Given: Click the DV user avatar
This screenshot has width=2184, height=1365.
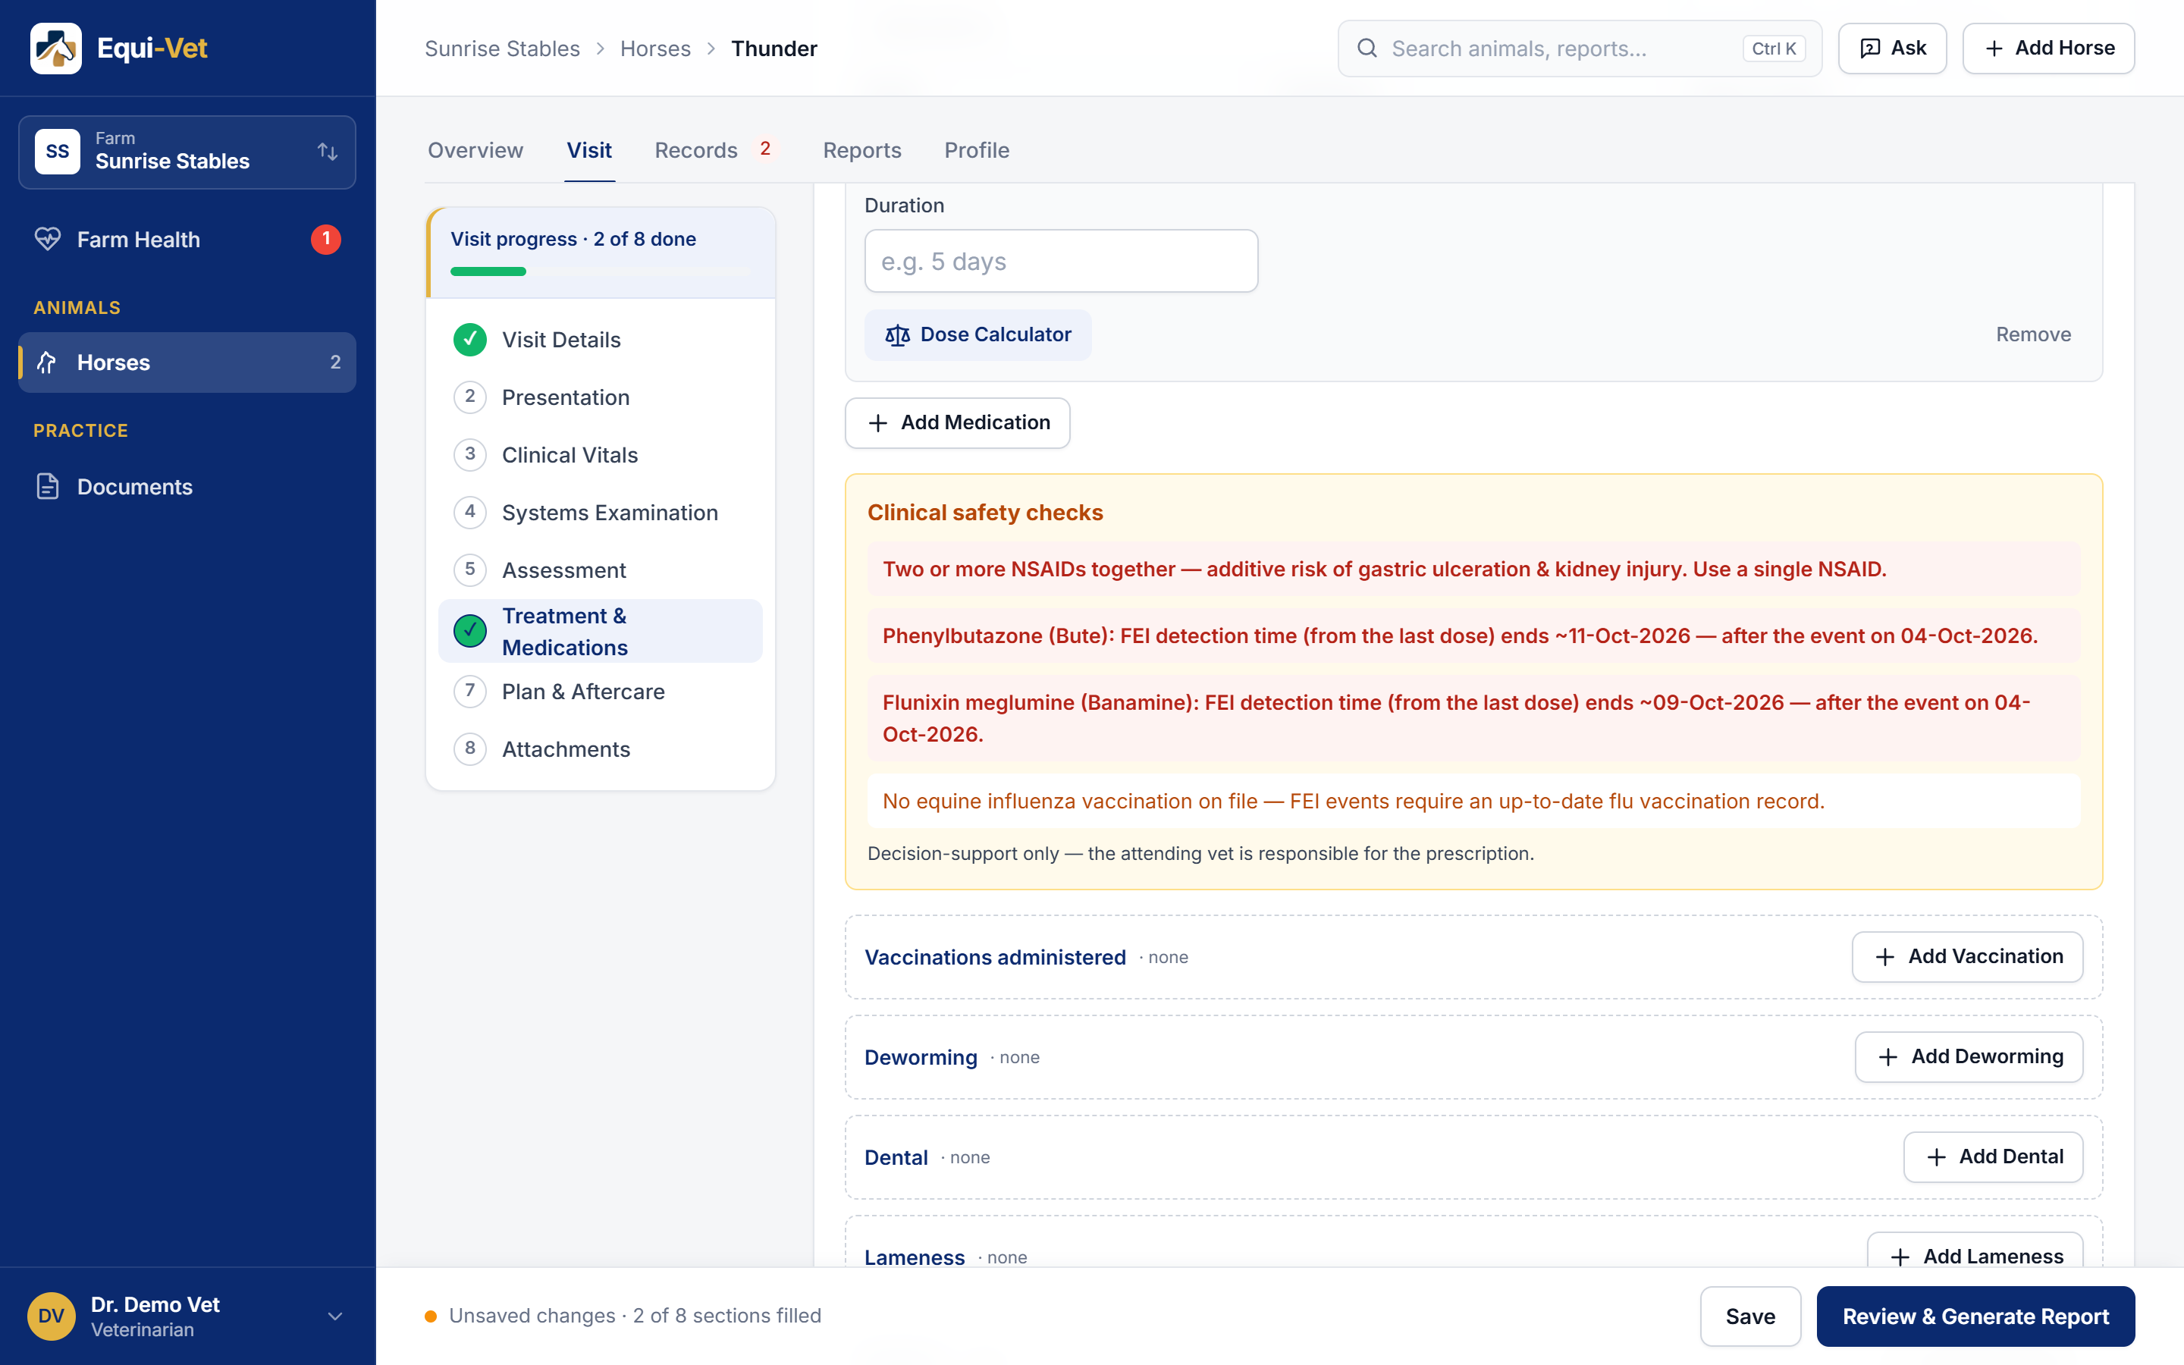Looking at the screenshot, I should coord(52,1316).
